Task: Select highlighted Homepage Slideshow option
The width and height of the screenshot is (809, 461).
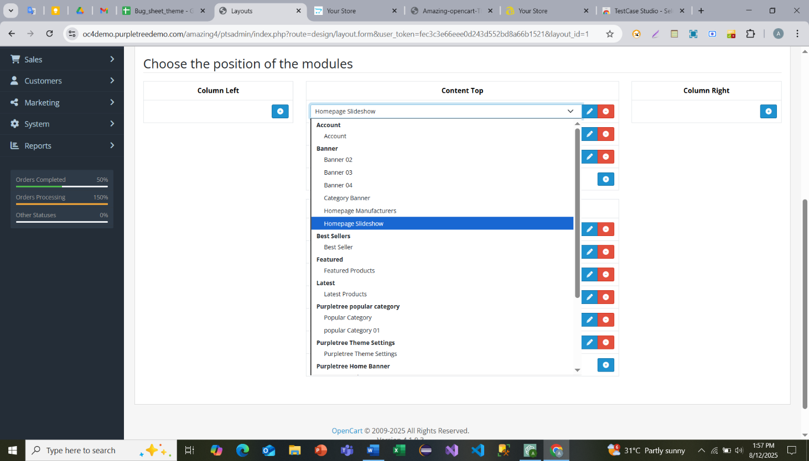Action: (x=442, y=223)
